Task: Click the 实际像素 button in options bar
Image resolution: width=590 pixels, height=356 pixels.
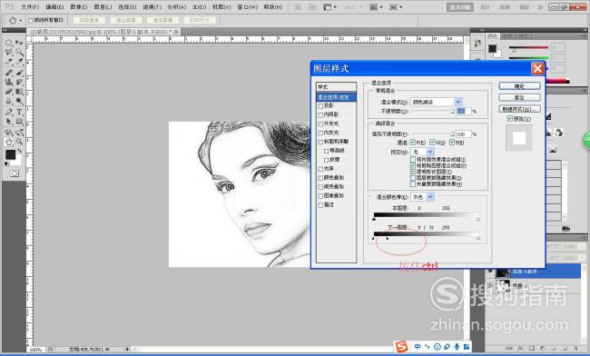Action: 89,20
